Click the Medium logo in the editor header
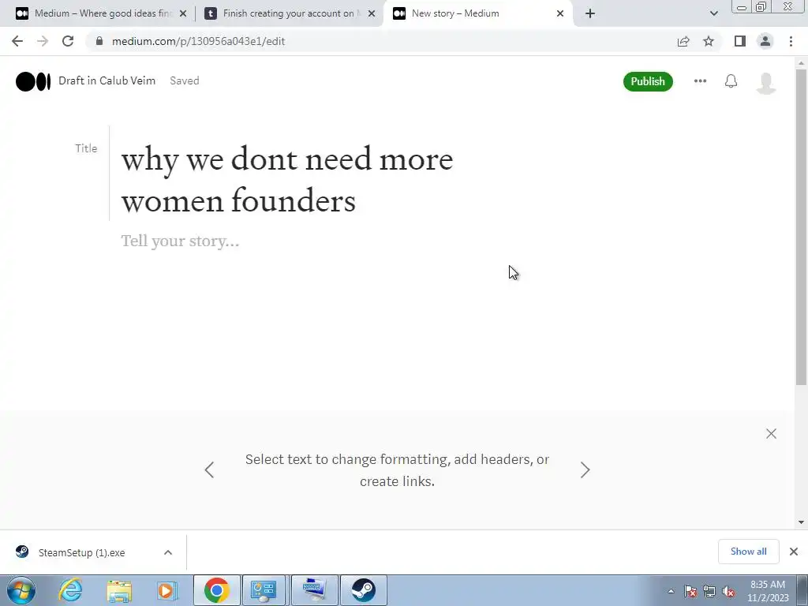 pyautogui.click(x=33, y=81)
